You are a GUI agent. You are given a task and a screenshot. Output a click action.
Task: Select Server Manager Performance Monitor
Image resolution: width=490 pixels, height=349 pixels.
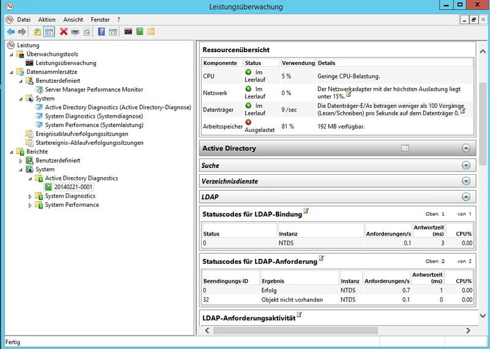pos(94,90)
